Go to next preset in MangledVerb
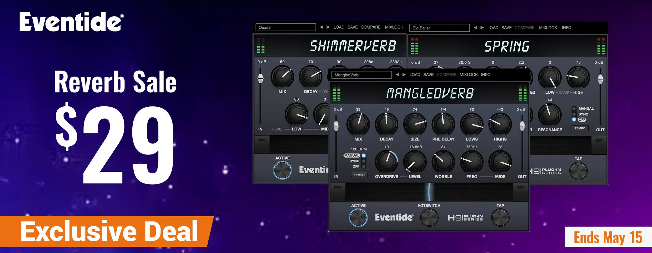This screenshot has width=652, height=253. [404, 74]
